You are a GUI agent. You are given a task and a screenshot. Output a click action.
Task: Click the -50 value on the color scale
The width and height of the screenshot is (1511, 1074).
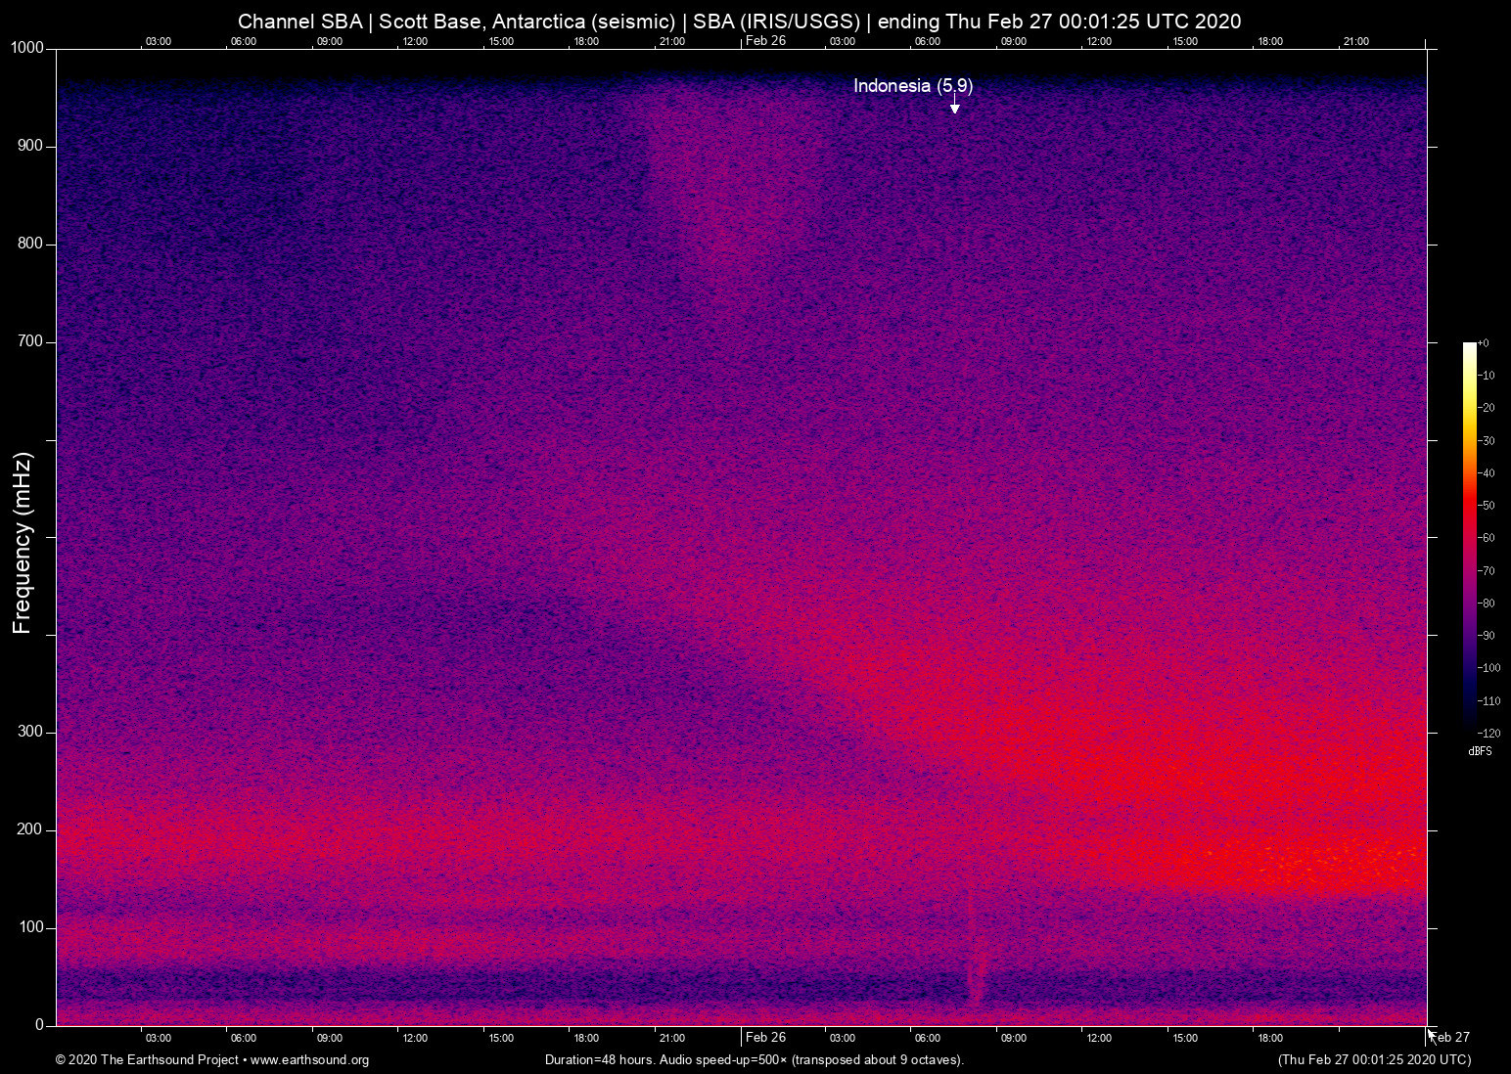tap(1487, 506)
